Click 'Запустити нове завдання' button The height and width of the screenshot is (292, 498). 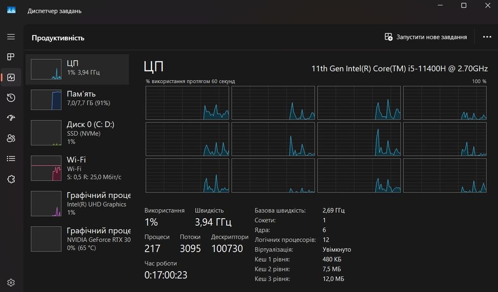tap(426, 37)
